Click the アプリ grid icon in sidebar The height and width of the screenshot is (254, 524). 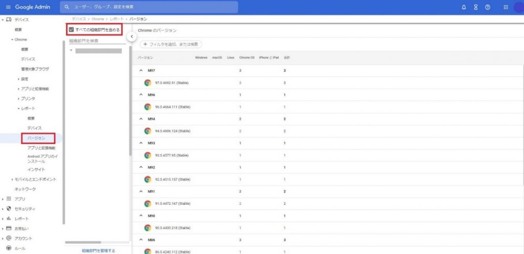[9, 199]
